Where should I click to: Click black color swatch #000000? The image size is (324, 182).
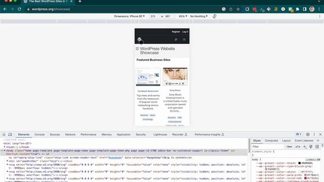[299, 163]
